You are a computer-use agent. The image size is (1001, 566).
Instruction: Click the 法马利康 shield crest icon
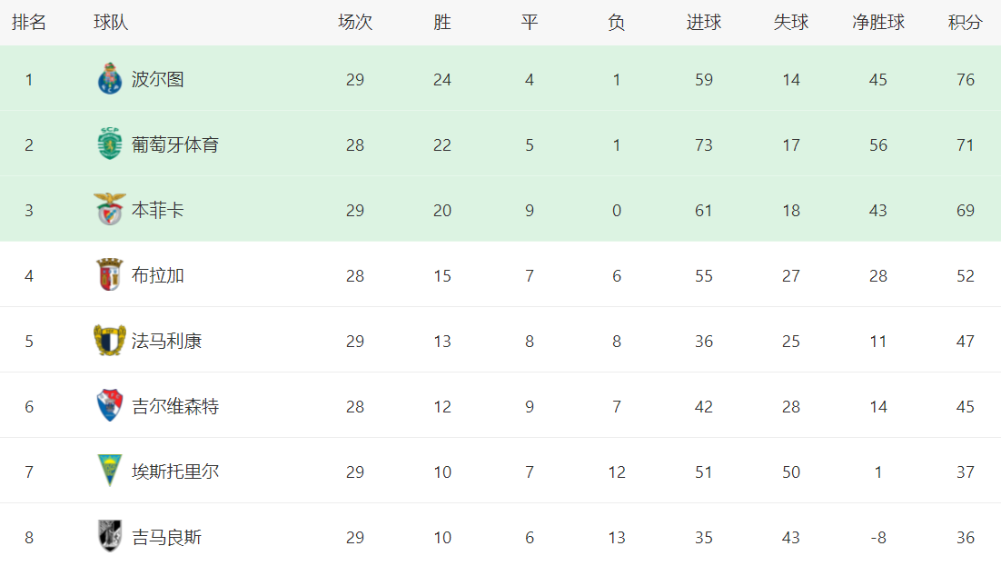coord(109,341)
